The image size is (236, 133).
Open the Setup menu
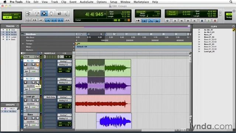coord(114,2)
